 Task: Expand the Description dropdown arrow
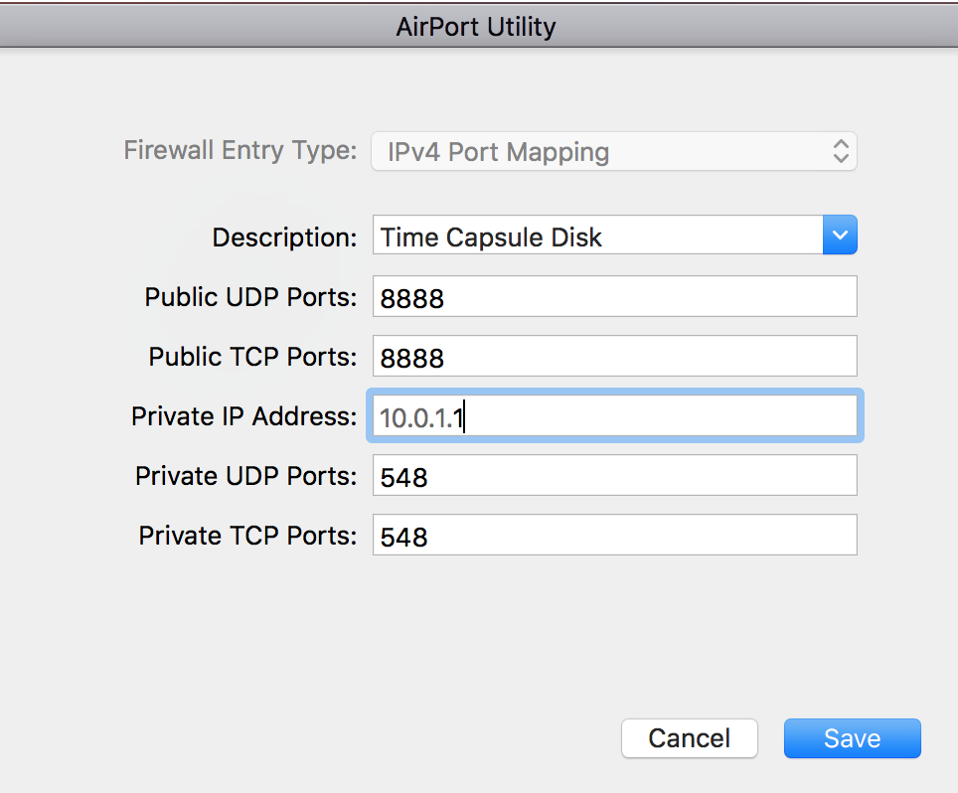pos(840,237)
